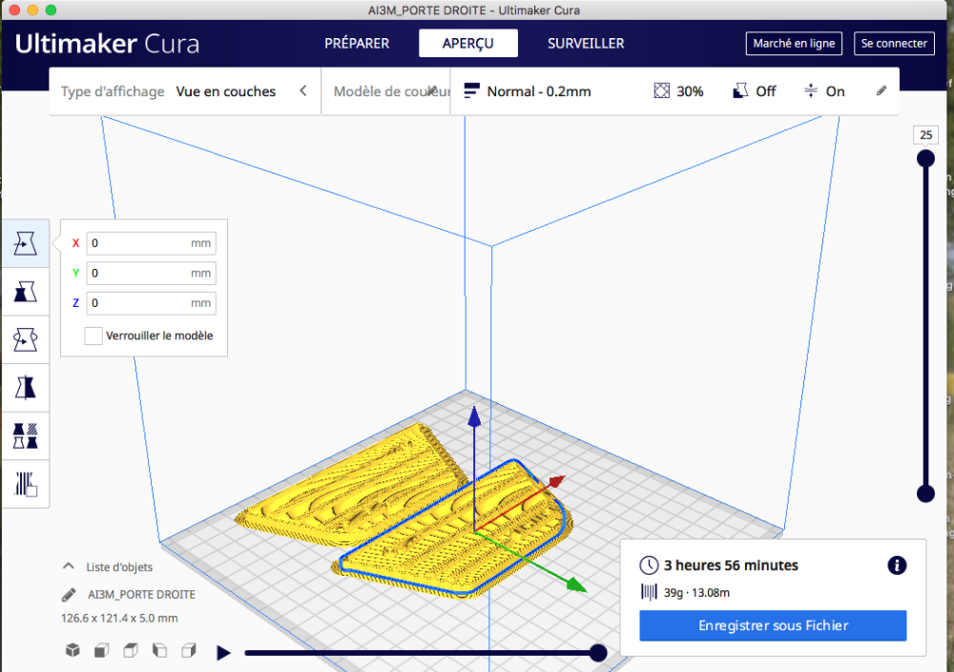Click the 39g · 13.08m material usage text

pyautogui.click(x=696, y=592)
